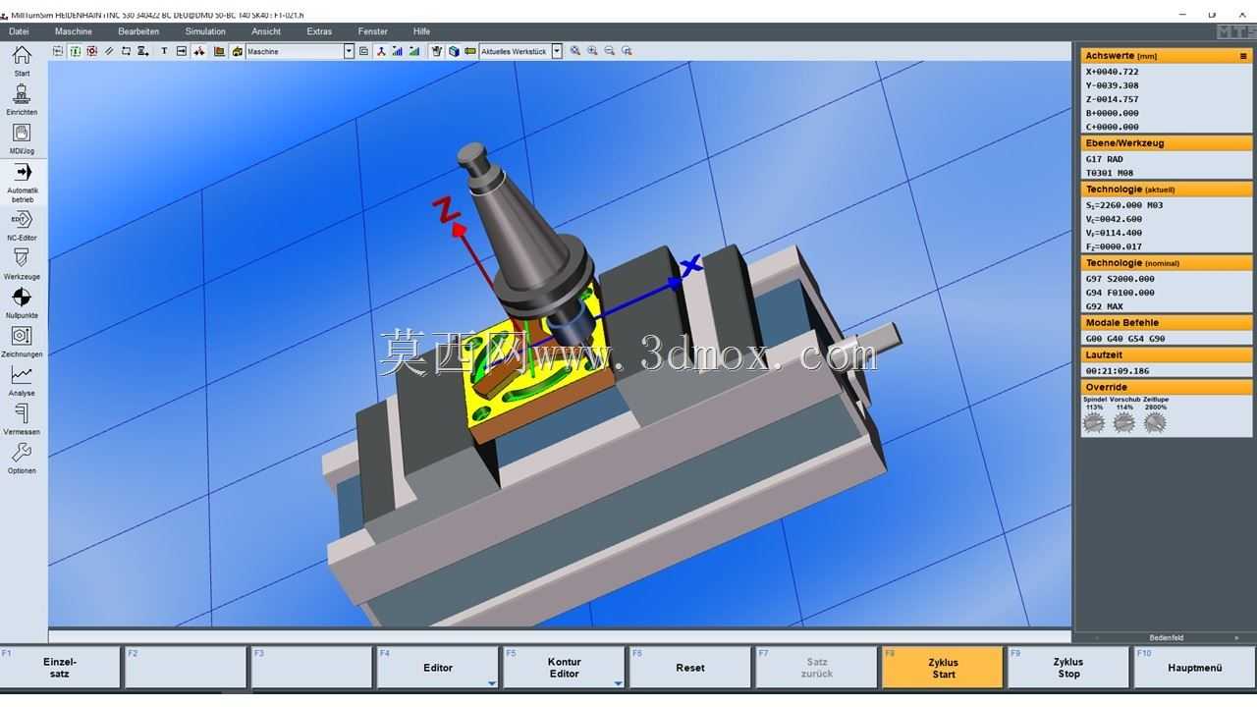Click the Zyklus Stop softkey

click(1068, 667)
